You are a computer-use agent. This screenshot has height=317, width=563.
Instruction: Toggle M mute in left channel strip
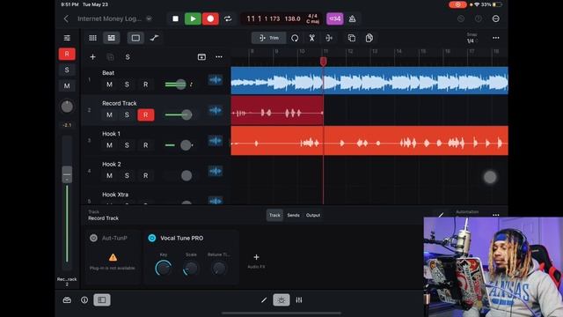click(x=67, y=85)
